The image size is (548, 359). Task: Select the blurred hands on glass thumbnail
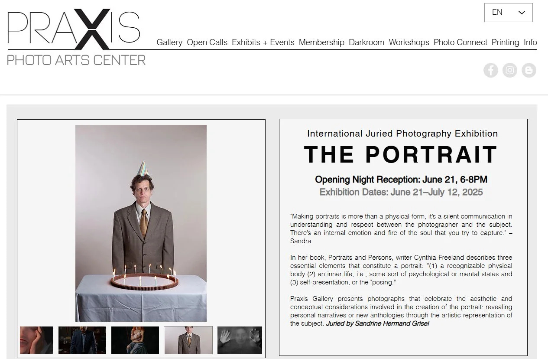click(240, 340)
